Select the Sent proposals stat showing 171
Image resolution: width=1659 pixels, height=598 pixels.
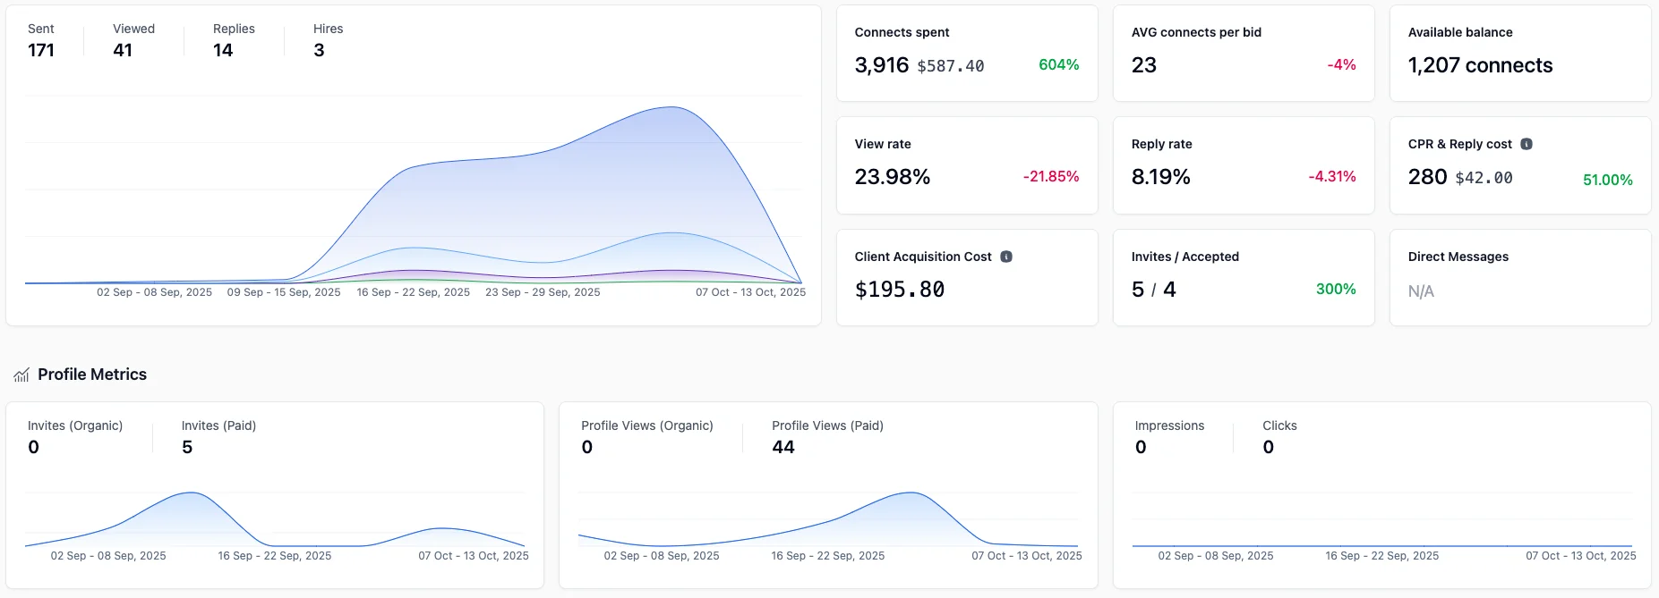pyautogui.click(x=41, y=41)
